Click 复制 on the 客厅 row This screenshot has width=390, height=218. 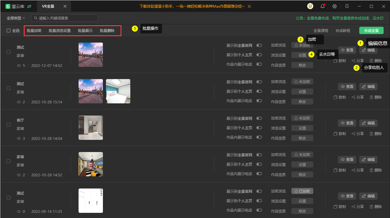click(340, 133)
